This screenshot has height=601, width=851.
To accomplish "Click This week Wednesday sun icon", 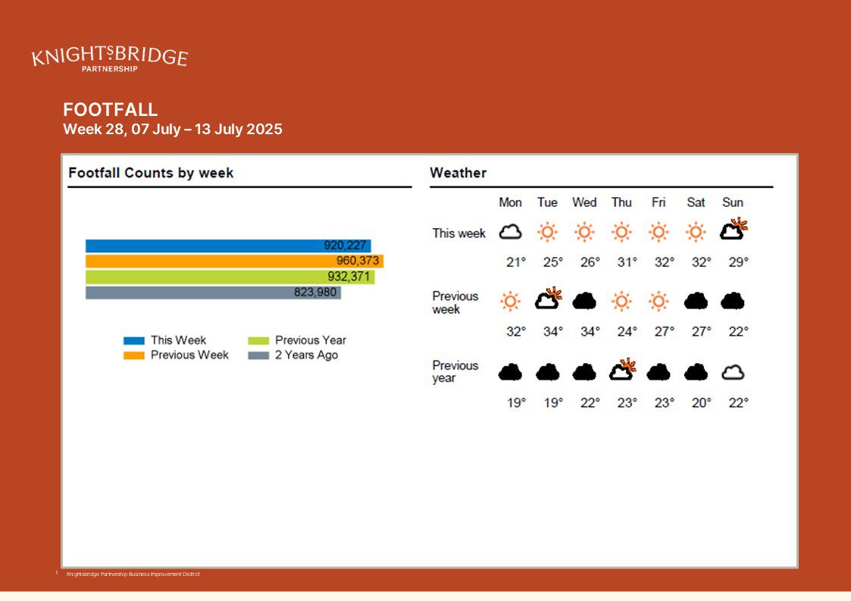I will pyautogui.click(x=584, y=233).
